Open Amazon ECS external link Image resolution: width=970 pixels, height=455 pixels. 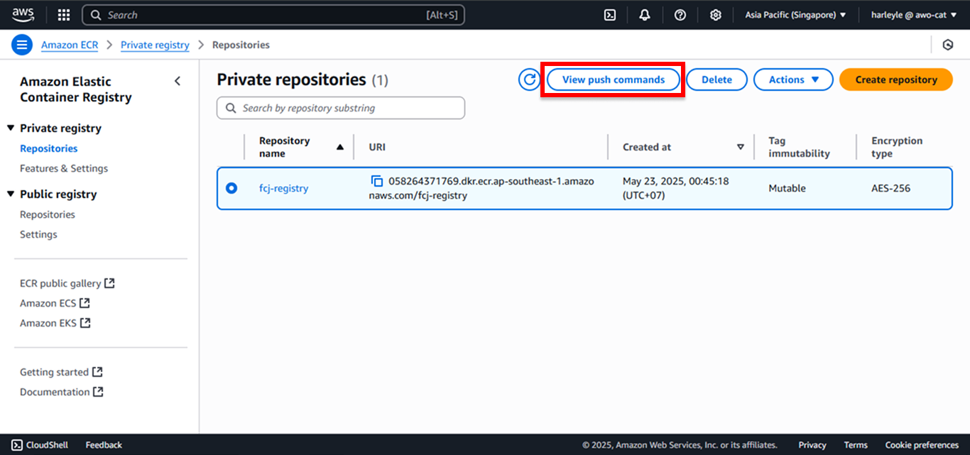coord(55,303)
